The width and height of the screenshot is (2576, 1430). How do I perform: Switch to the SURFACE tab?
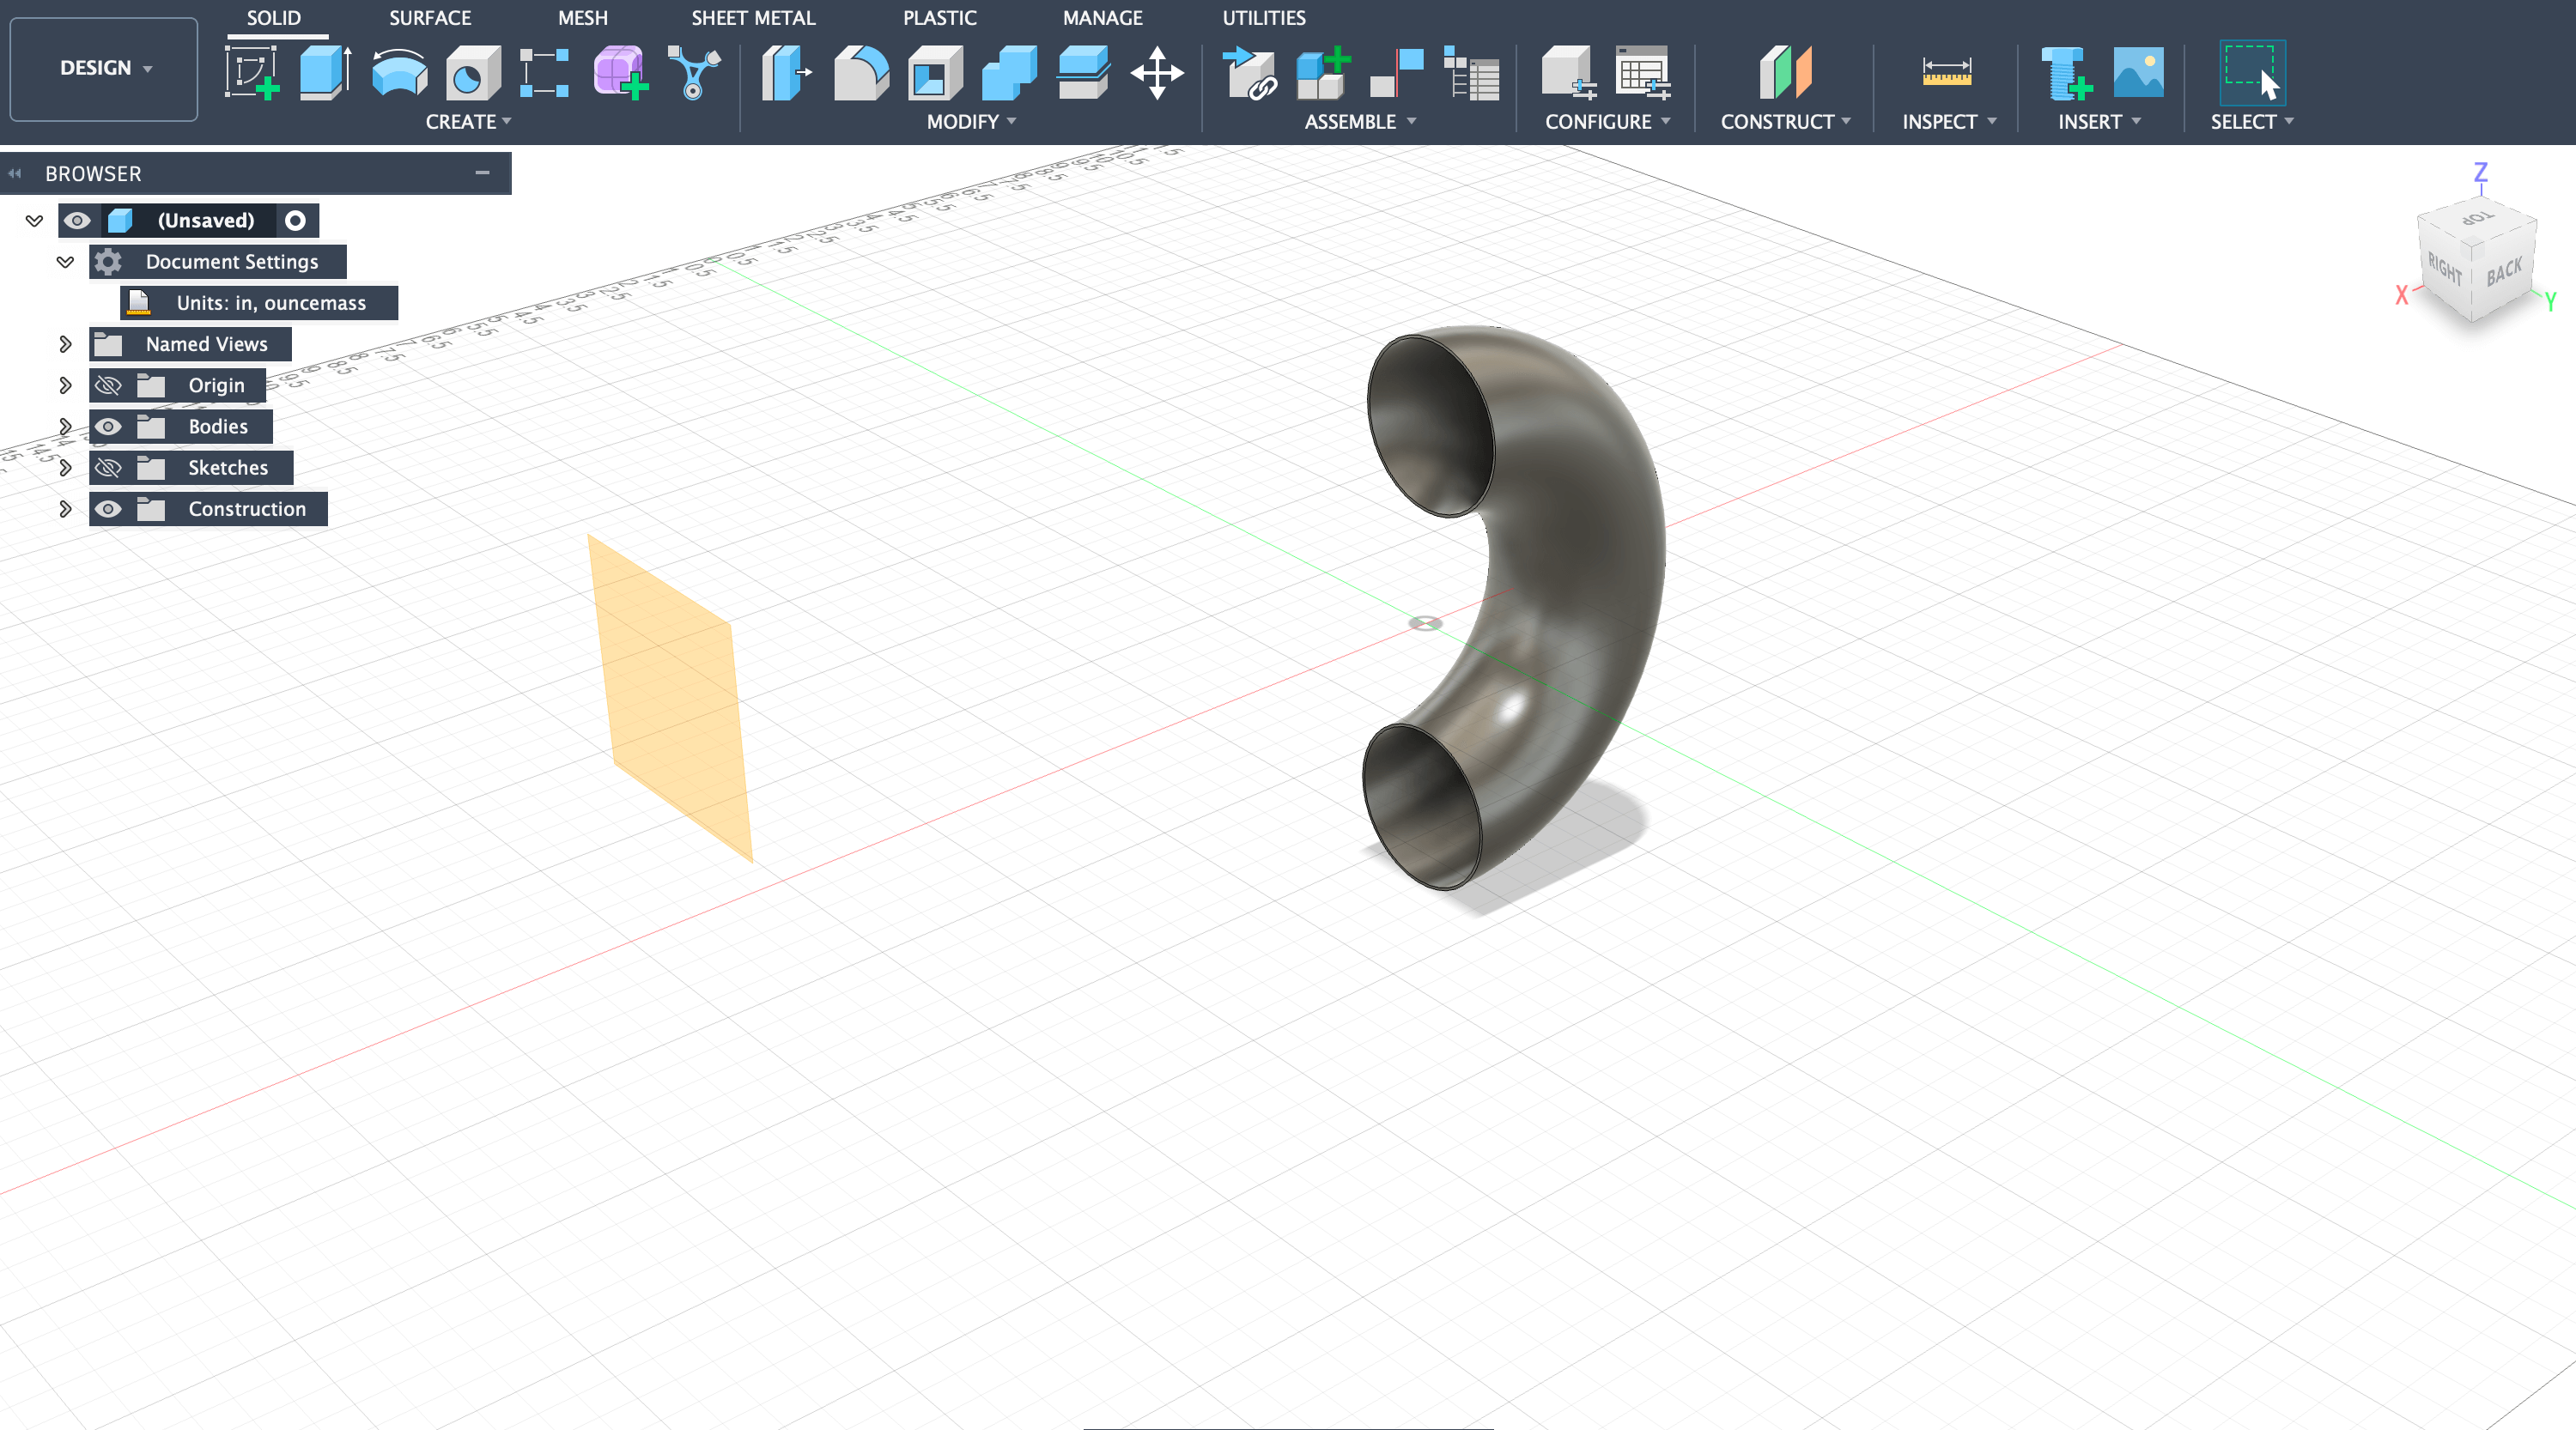click(x=429, y=18)
